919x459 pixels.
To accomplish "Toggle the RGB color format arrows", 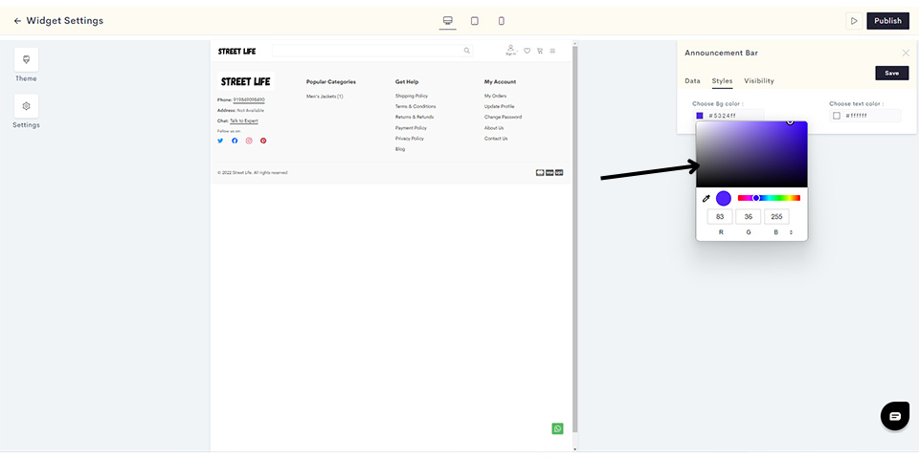I will click(x=792, y=232).
